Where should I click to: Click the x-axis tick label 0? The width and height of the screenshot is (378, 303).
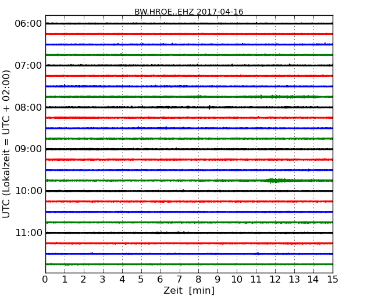point(45,280)
